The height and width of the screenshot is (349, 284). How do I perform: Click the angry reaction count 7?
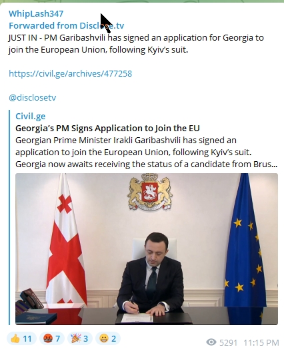(x=58, y=338)
